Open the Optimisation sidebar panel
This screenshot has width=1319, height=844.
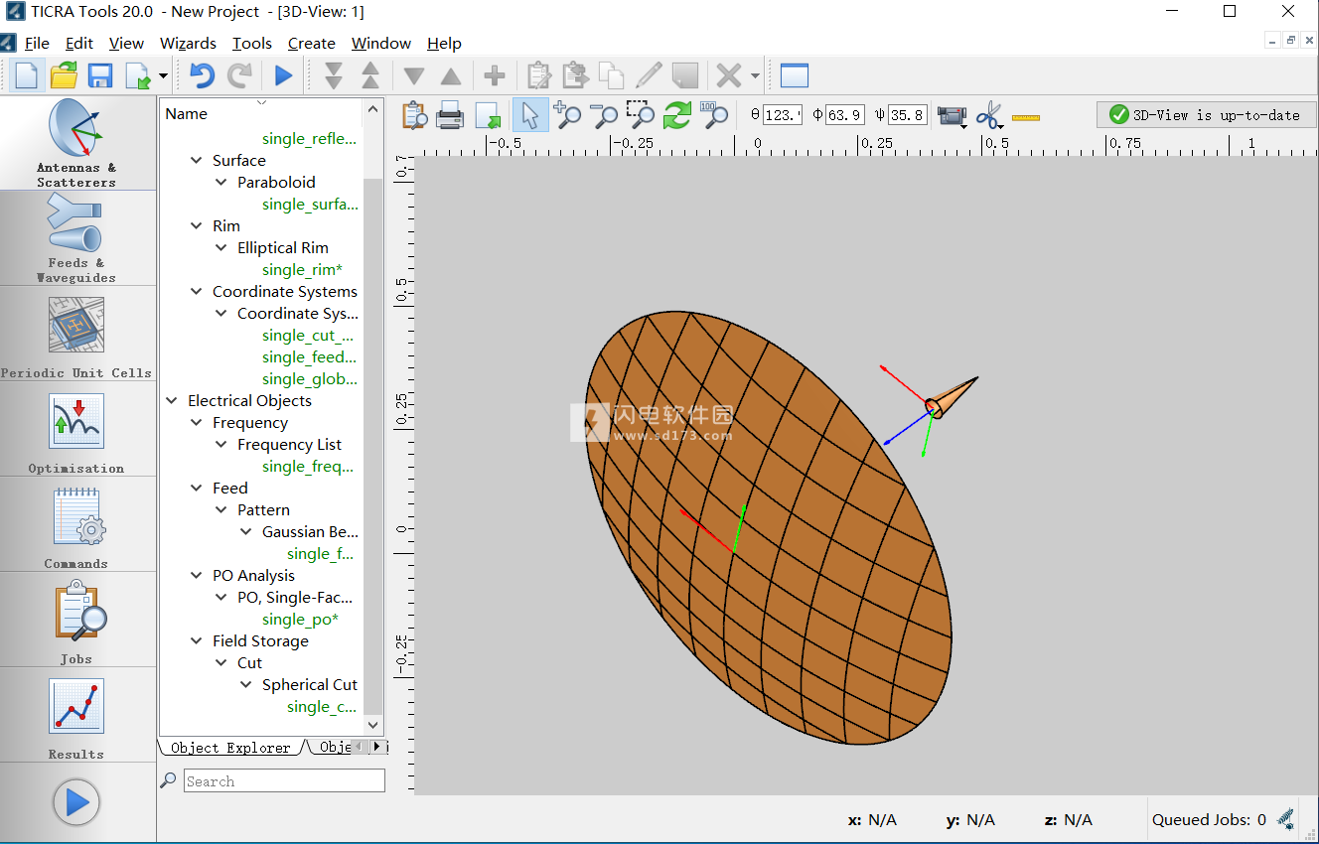click(77, 429)
